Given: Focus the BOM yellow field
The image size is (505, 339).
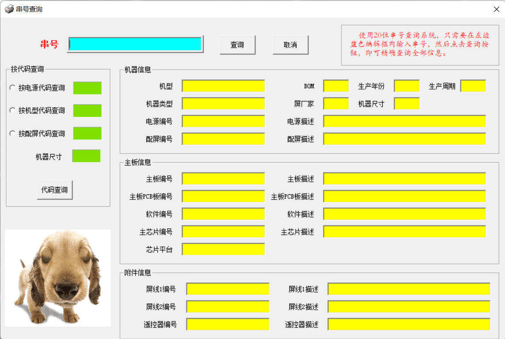Looking at the screenshot, I should 336,86.
